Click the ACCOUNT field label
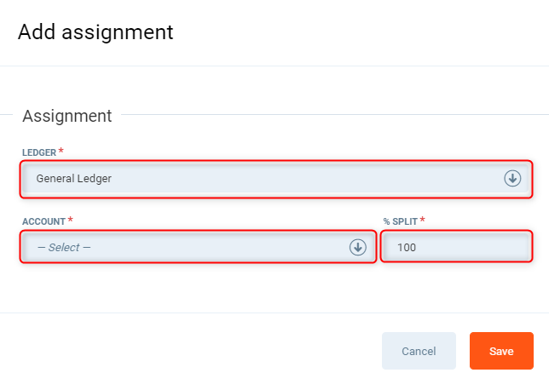The image size is (549, 390). click(x=43, y=221)
